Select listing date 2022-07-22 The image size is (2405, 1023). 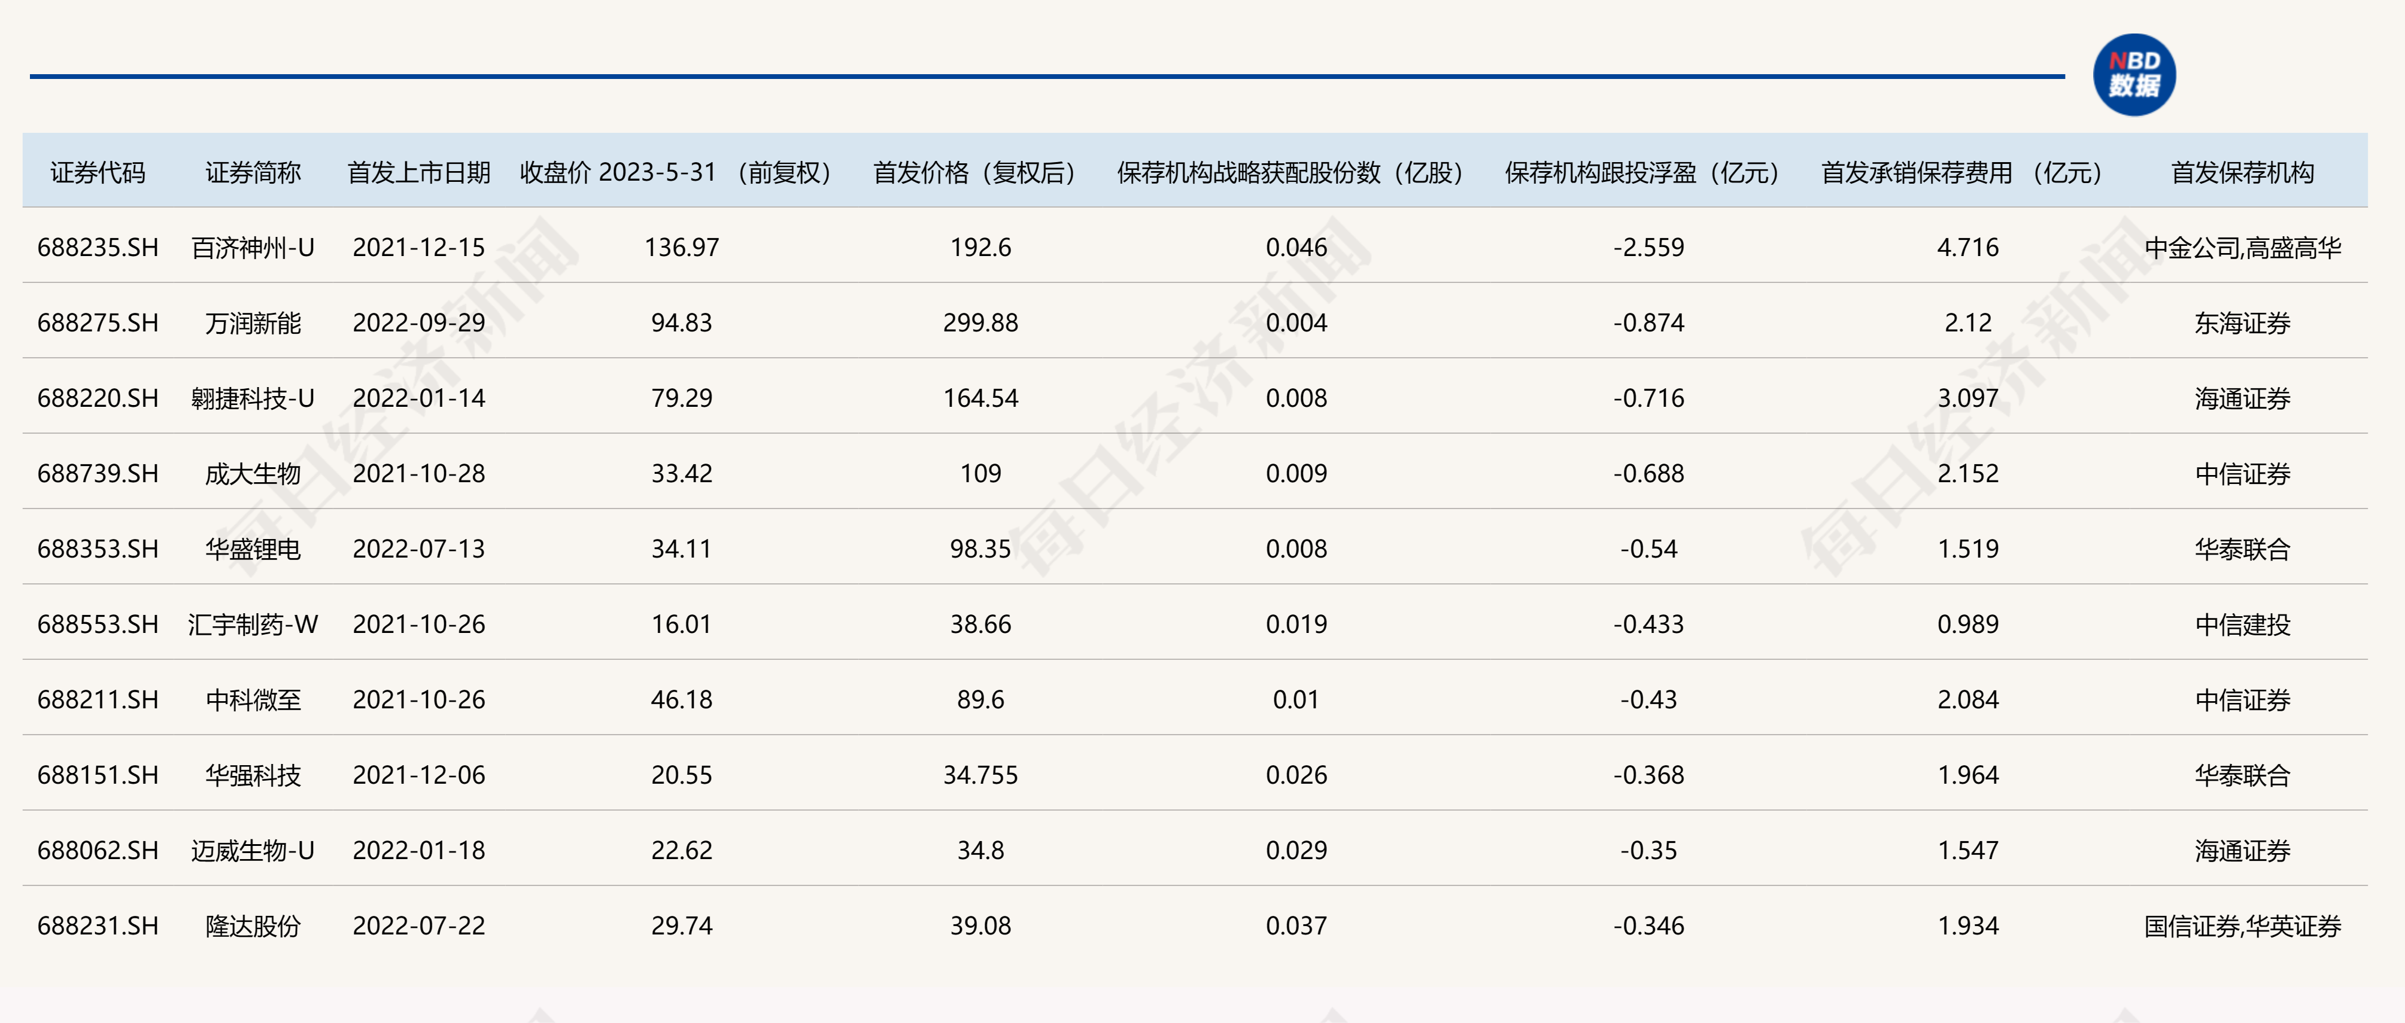(419, 926)
